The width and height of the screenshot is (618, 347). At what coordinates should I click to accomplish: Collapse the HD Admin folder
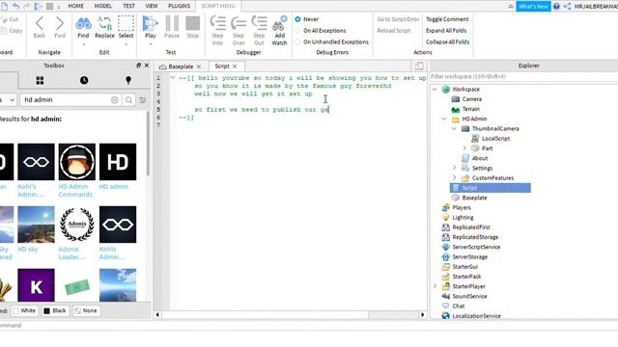click(x=444, y=119)
